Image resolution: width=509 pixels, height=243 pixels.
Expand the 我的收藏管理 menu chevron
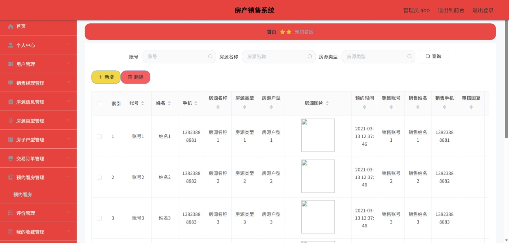point(69,231)
